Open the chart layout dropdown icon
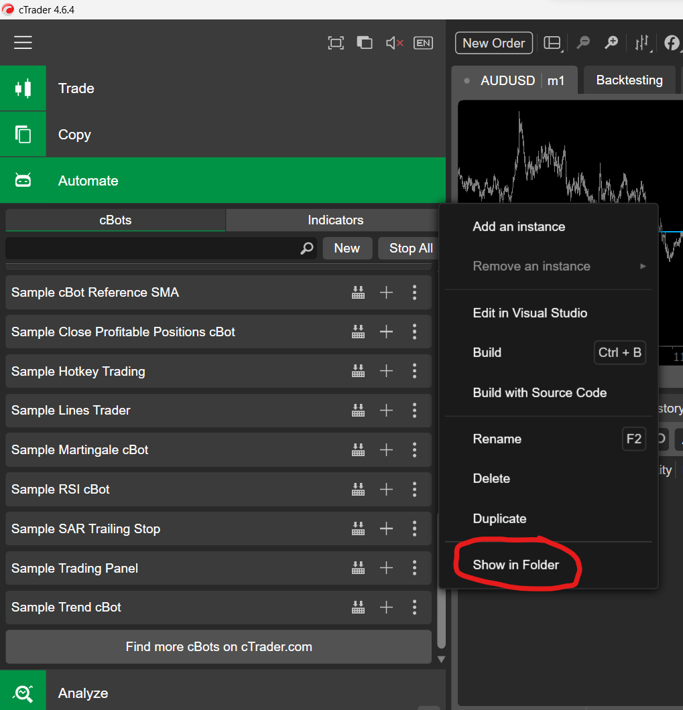 [553, 43]
